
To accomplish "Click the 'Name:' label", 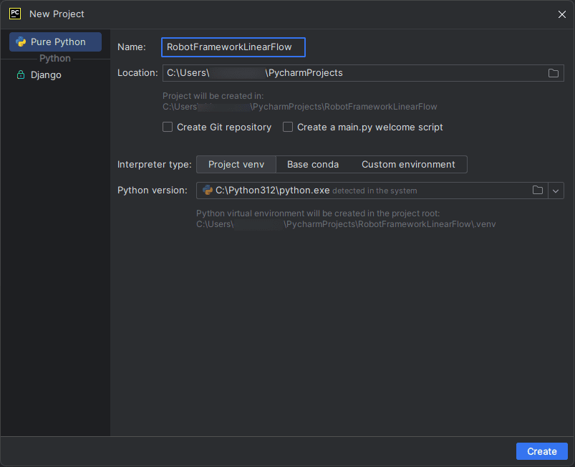I will [131, 47].
